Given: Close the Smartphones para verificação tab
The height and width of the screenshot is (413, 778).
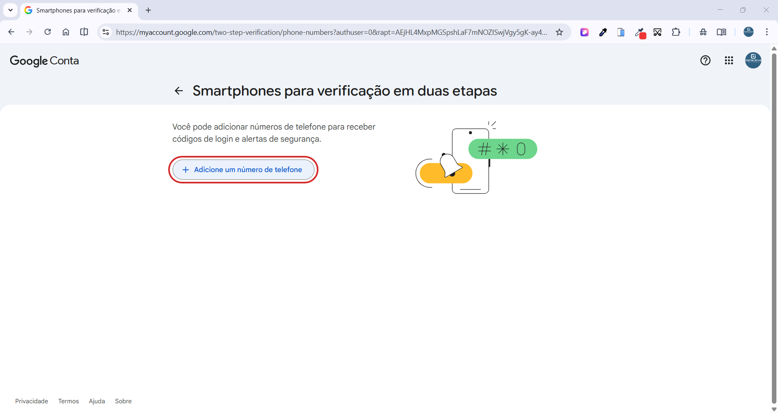Looking at the screenshot, I should tap(130, 10).
